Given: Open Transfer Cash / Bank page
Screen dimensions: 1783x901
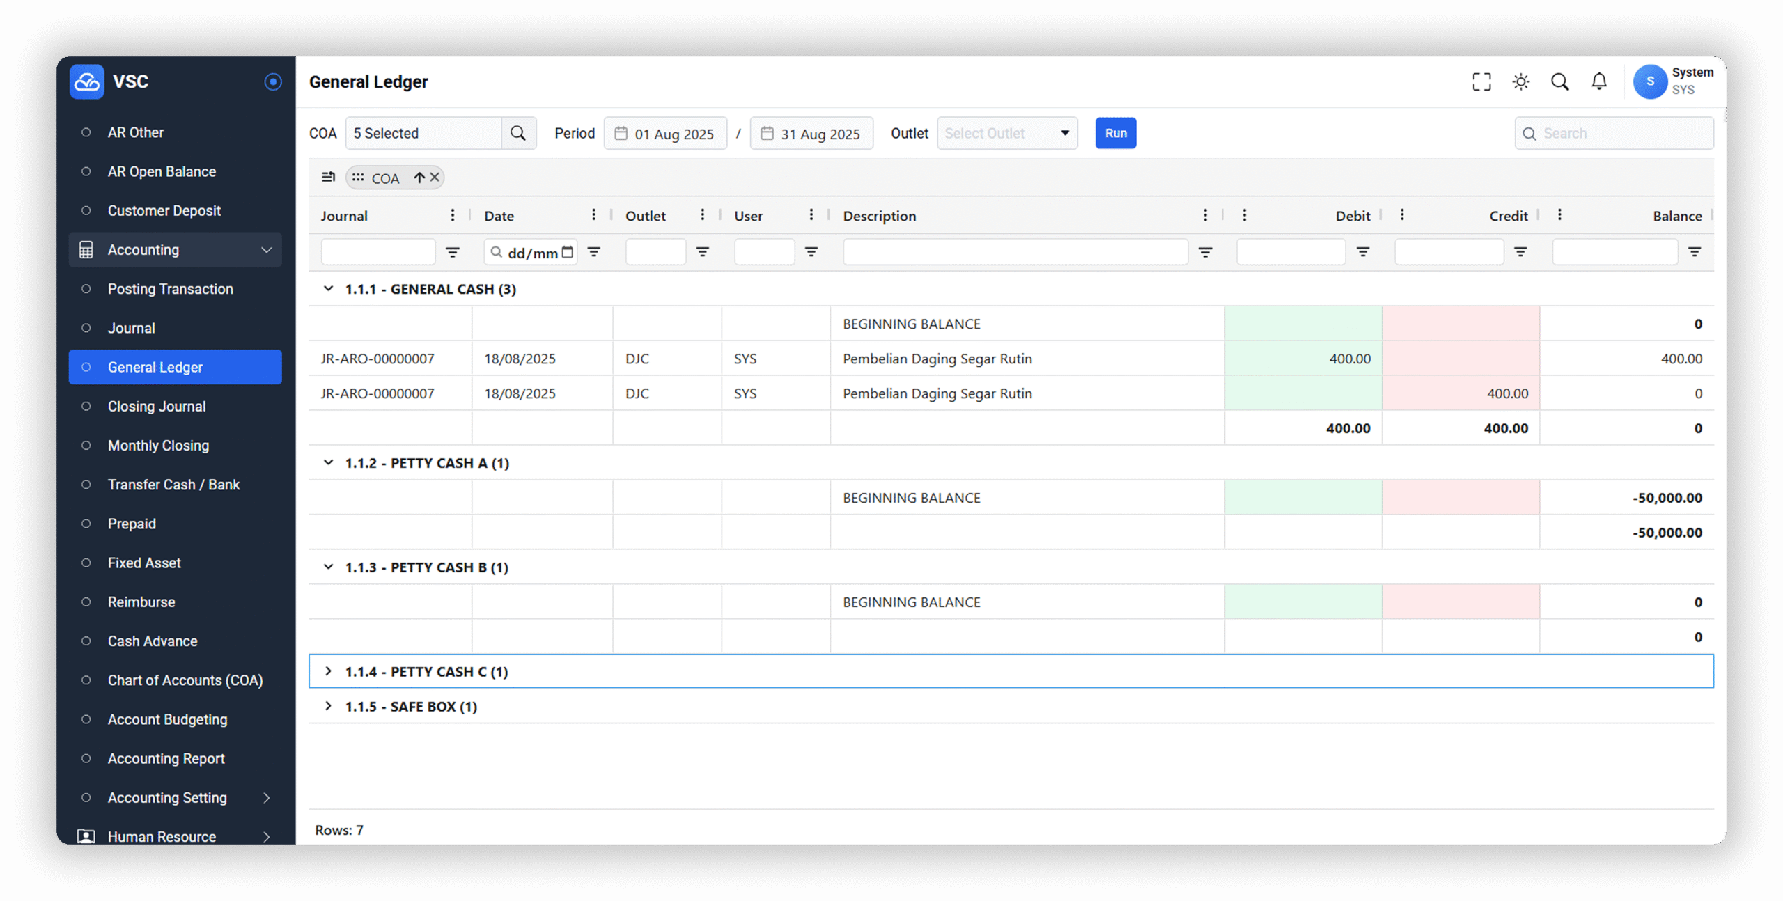Looking at the screenshot, I should point(176,485).
